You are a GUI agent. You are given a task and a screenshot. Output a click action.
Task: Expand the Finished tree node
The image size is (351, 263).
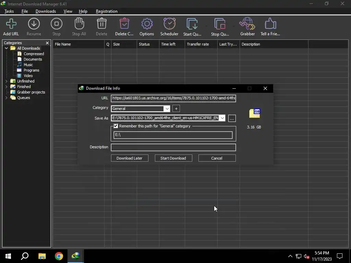click(x=6, y=87)
